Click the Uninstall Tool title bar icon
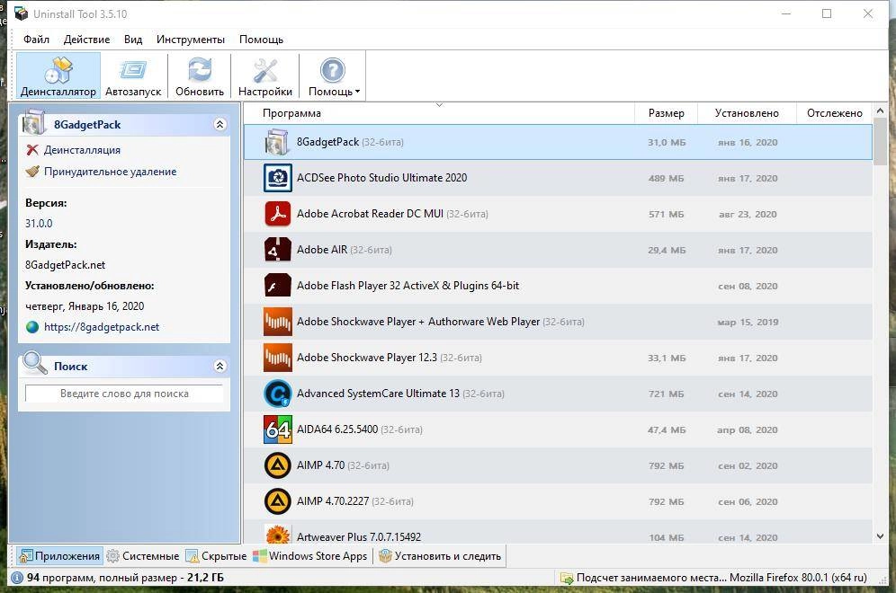The height and width of the screenshot is (593, 896). 22,13
